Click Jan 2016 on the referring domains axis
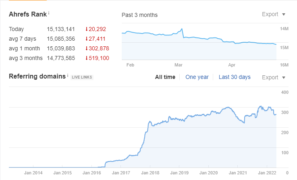This screenshot has width=297, height=180. pyautogui.click(x=91, y=173)
